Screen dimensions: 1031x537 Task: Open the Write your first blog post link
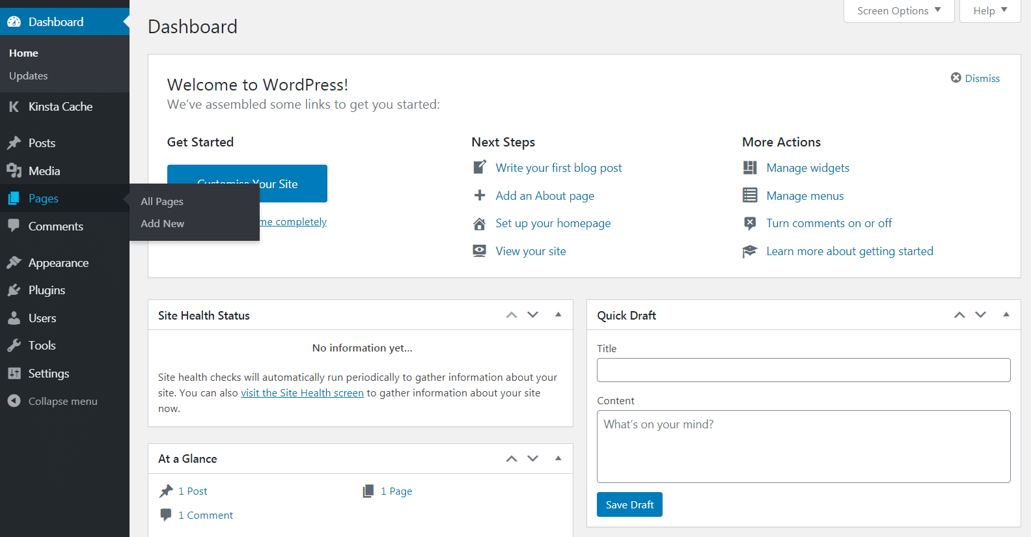[x=558, y=168]
